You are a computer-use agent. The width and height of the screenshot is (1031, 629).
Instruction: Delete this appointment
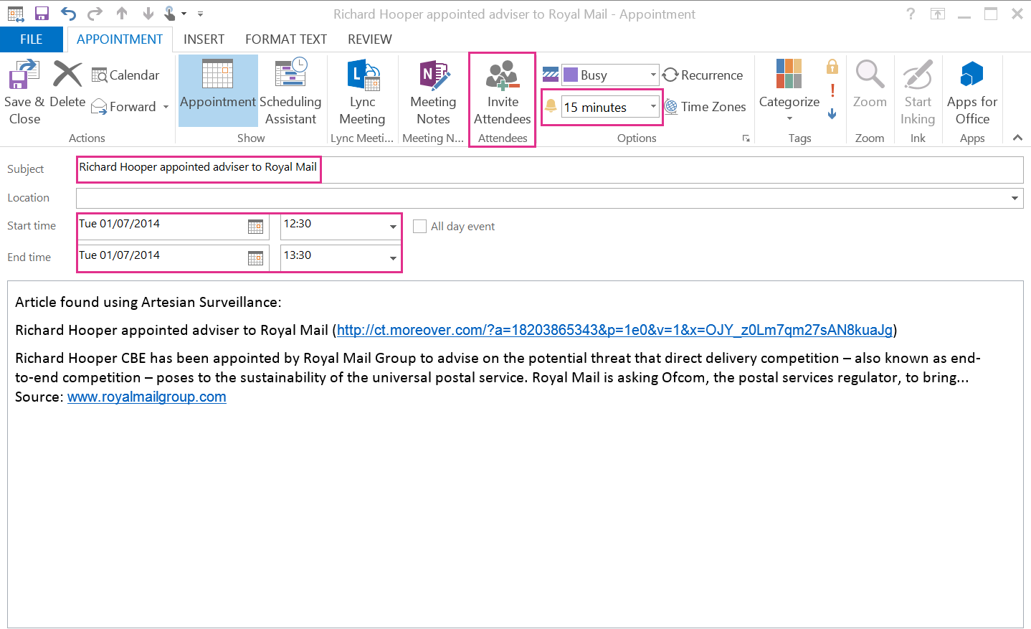pyautogui.click(x=67, y=85)
